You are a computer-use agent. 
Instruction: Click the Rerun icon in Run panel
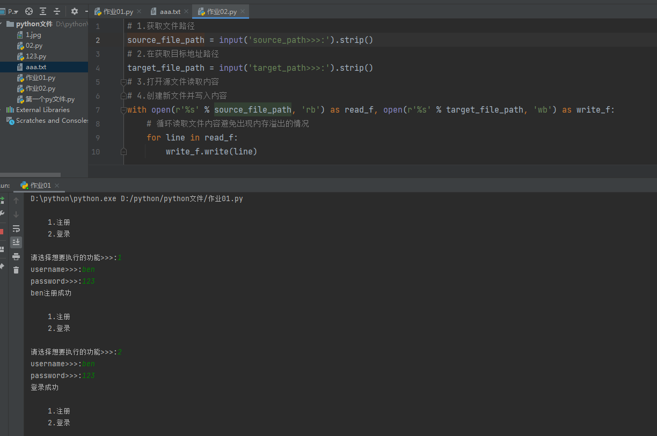tap(2, 200)
